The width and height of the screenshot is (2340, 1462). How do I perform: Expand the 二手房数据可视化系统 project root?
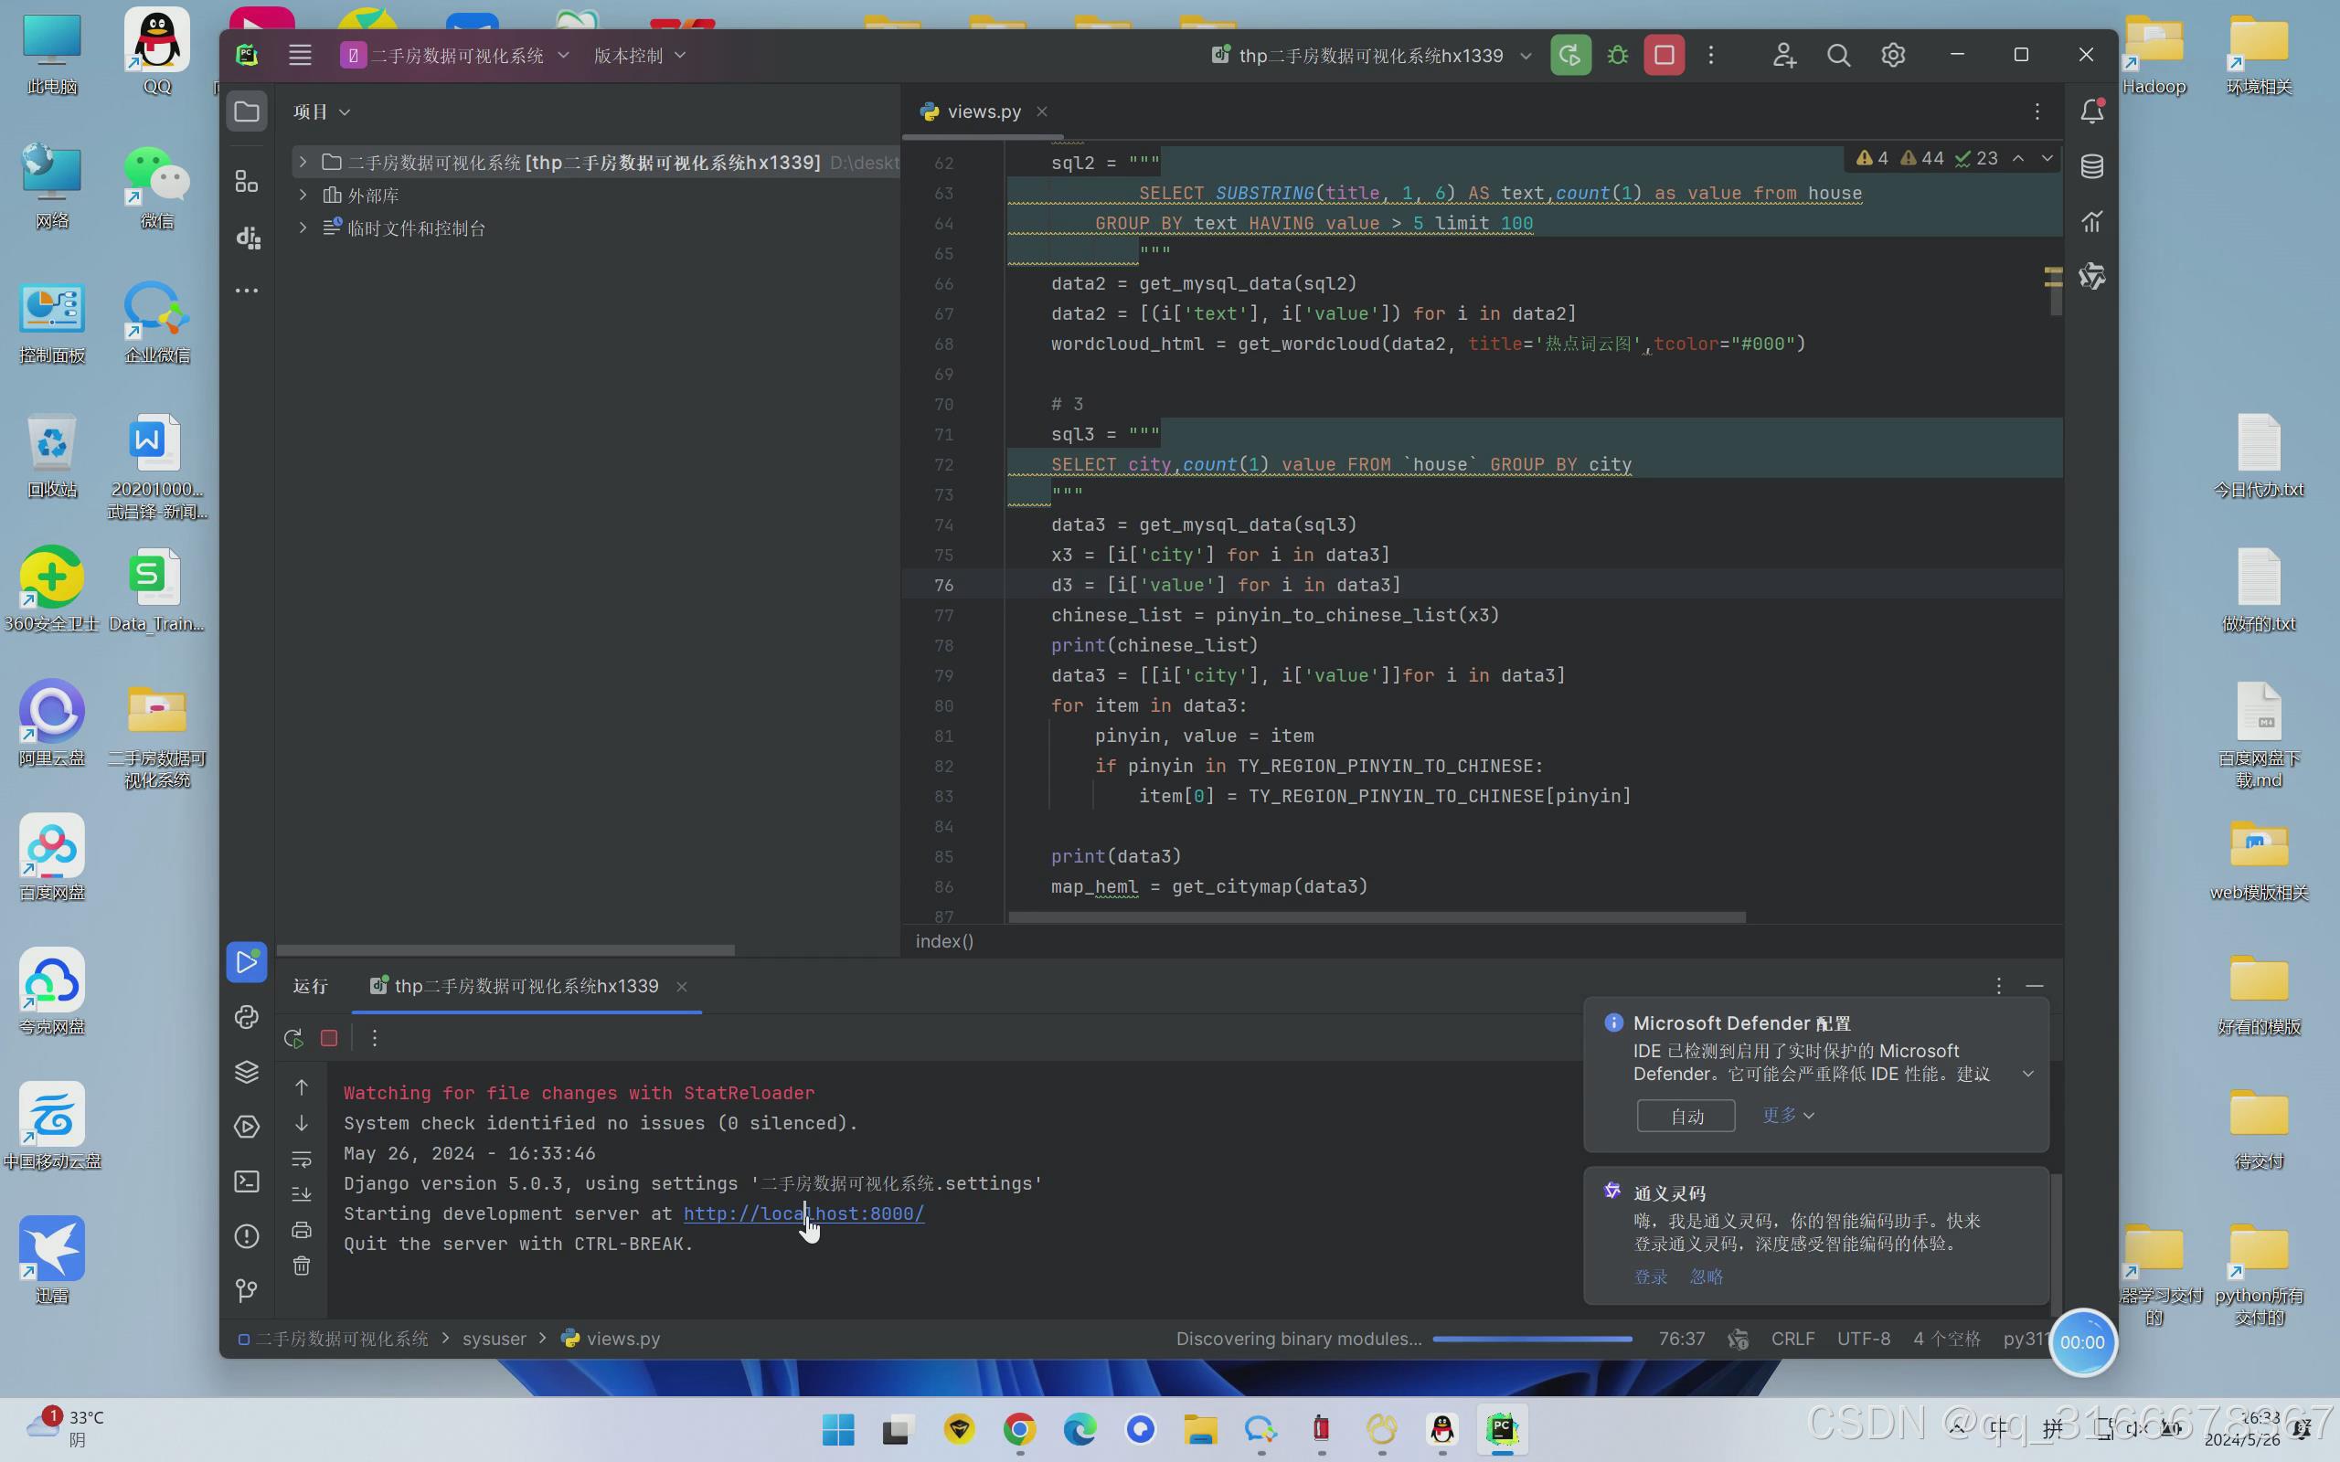pos(303,162)
